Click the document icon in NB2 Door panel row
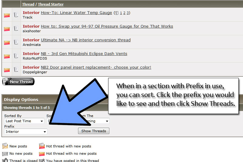 pos(16,70)
